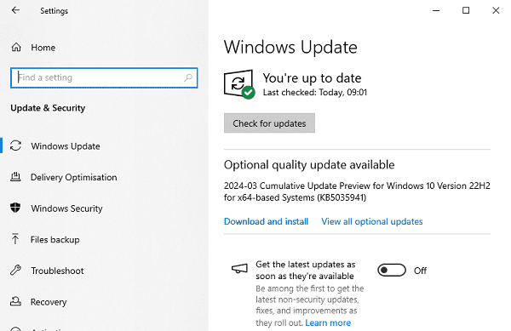Minimize the Settings window
This screenshot has width=511, height=331.
[436, 10]
